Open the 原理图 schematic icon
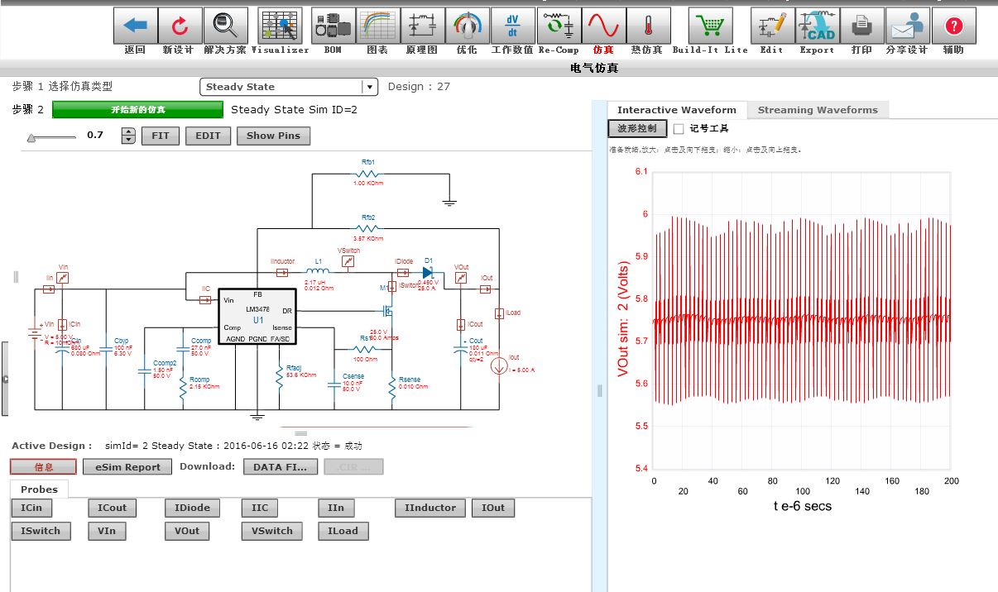998x592 pixels. pyautogui.click(x=422, y=26)
